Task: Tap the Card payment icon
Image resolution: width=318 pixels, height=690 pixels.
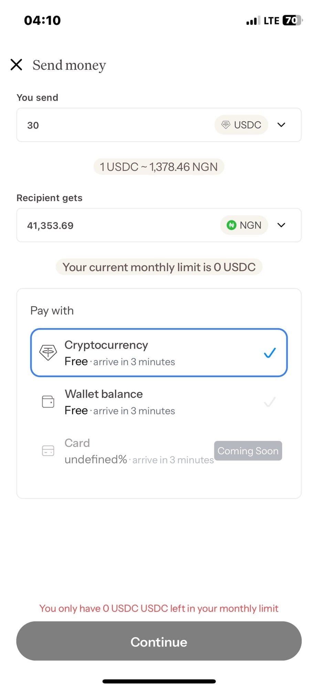Action: [48, 451]
